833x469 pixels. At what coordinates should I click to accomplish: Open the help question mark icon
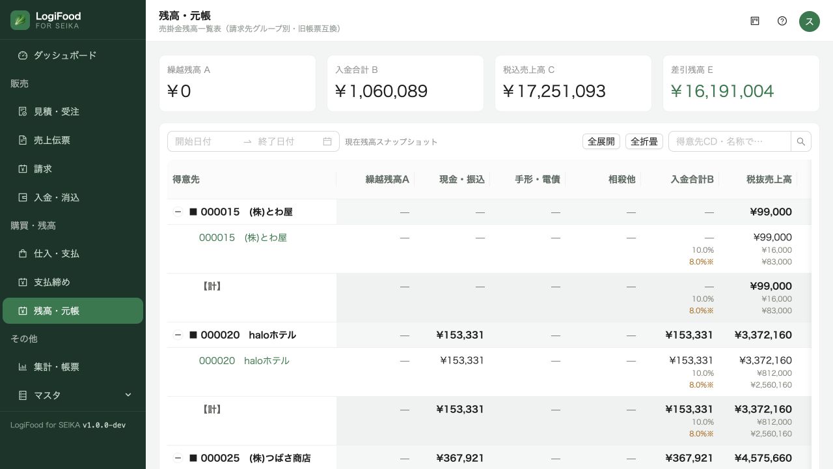[x=782, y=21]
